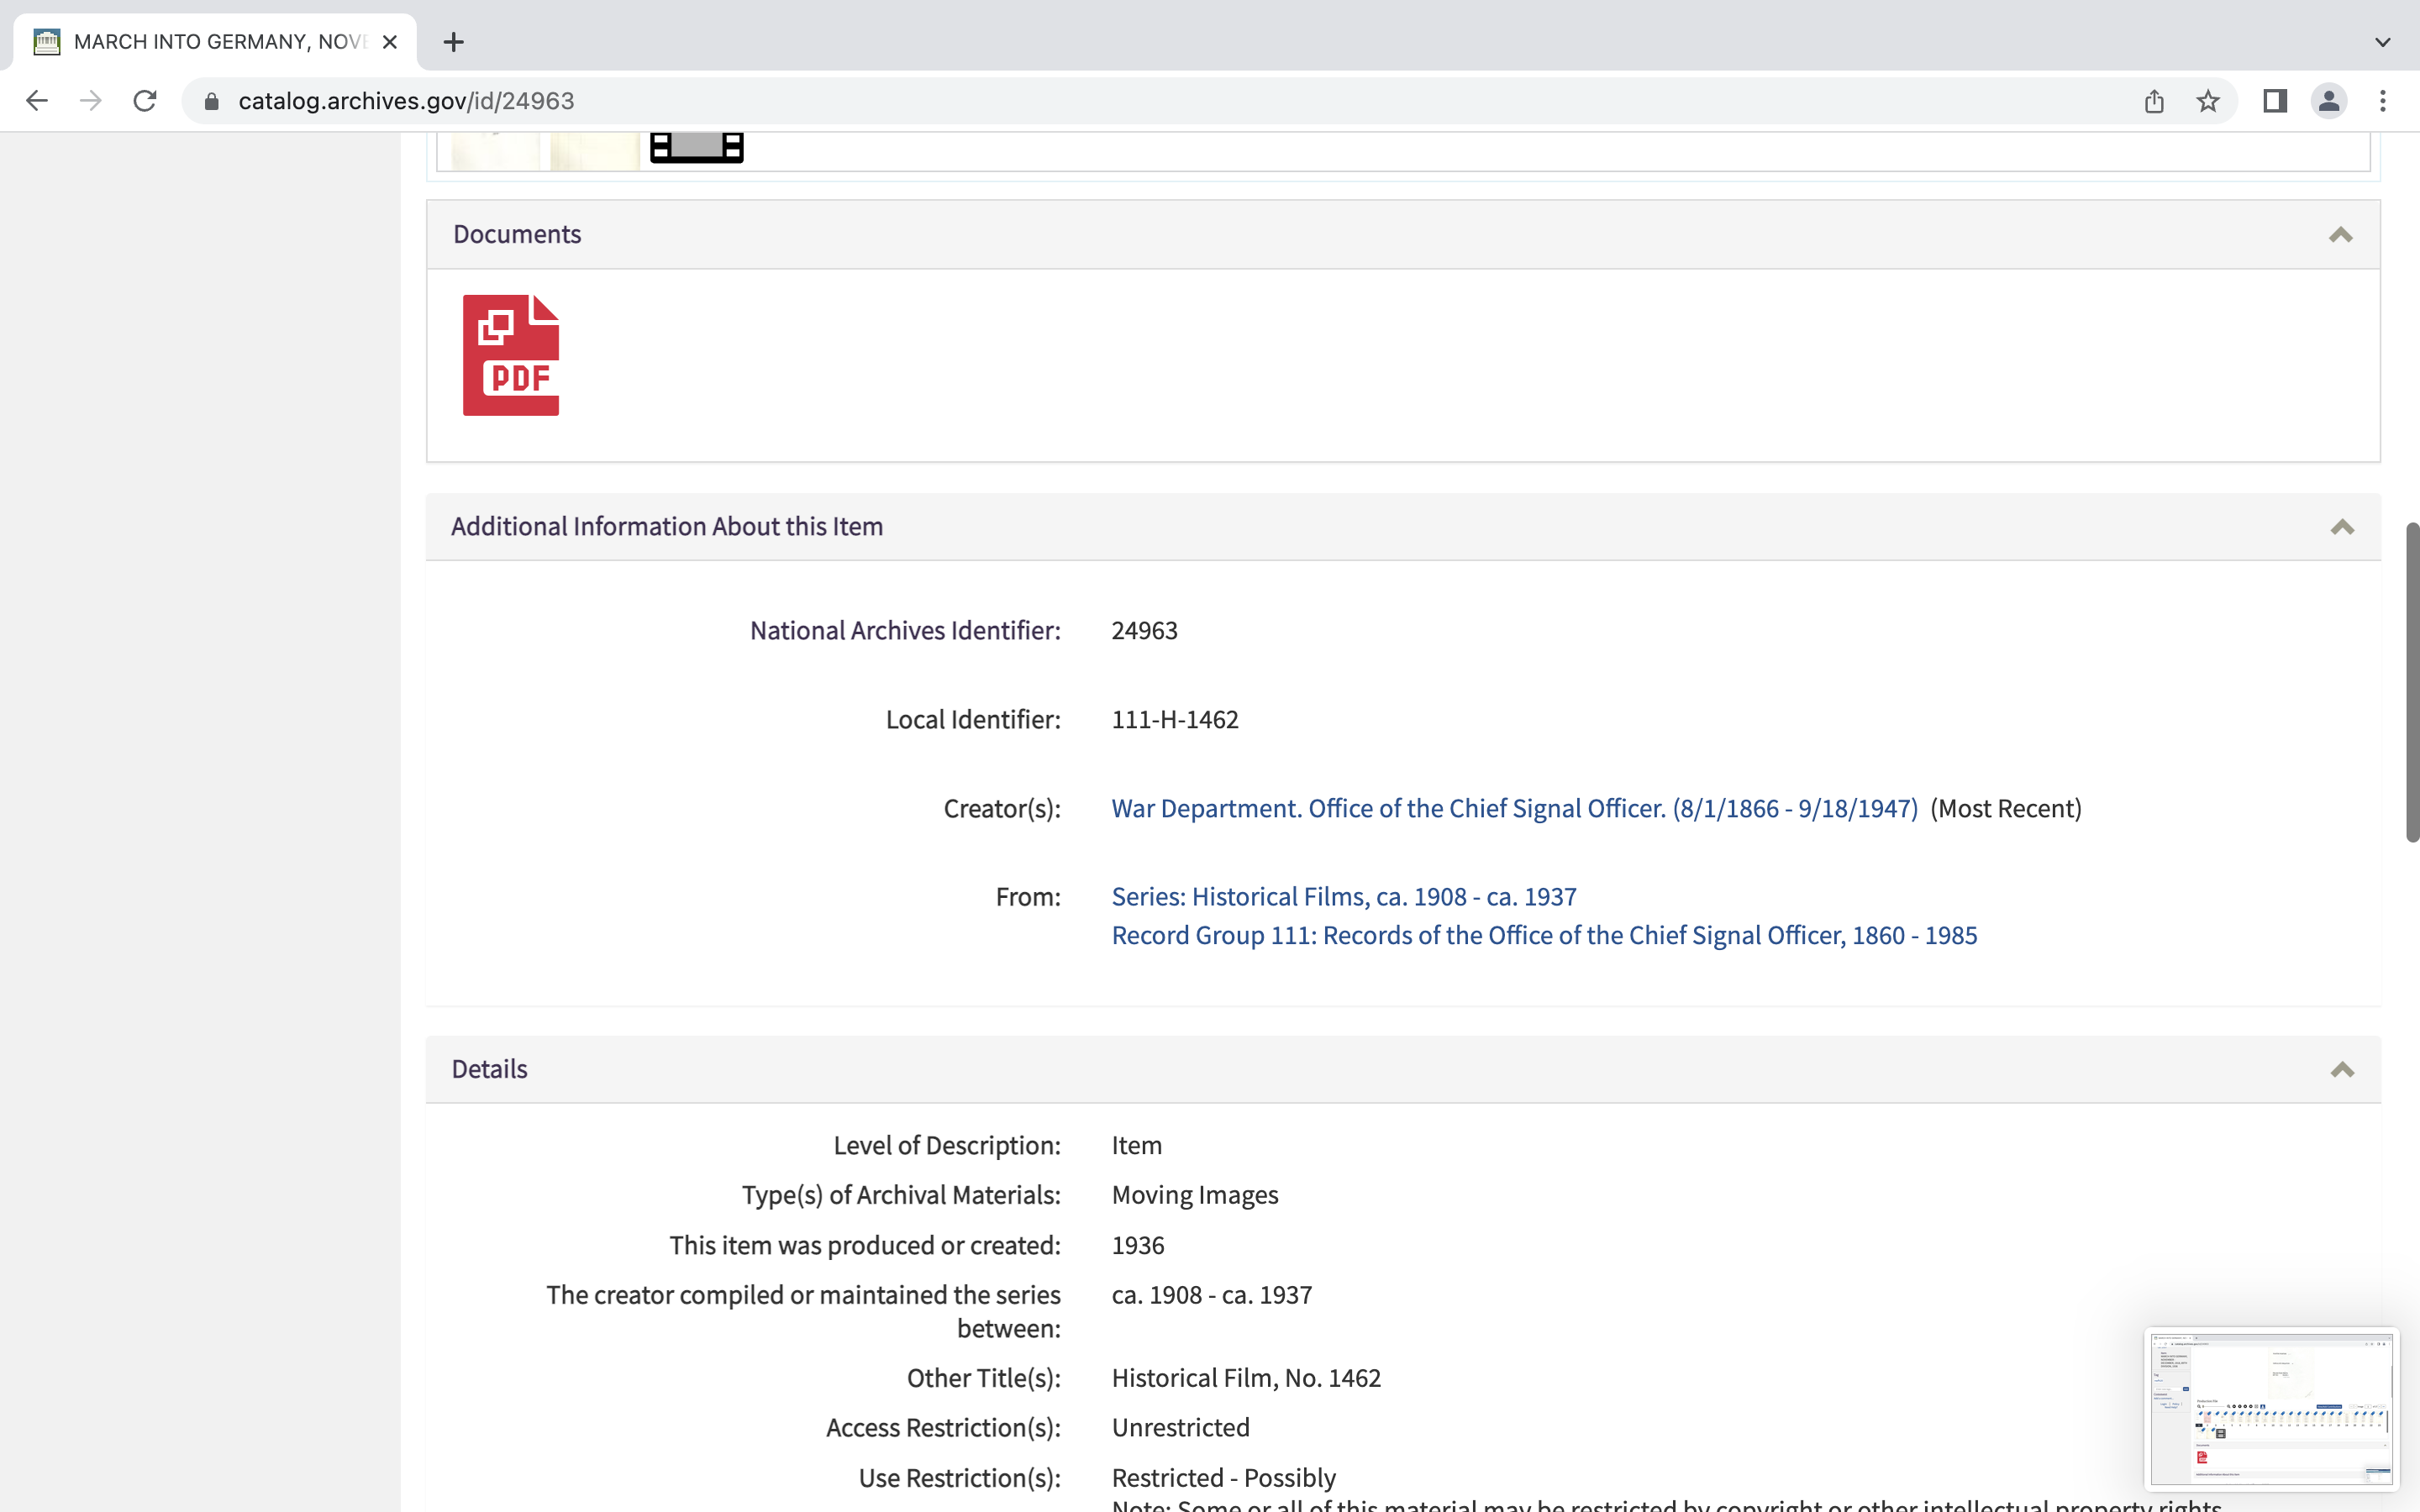Screen dimensions: 2420x1512
Task: Open War Department Chief Signal Officer link
Action: (1514, 808)
